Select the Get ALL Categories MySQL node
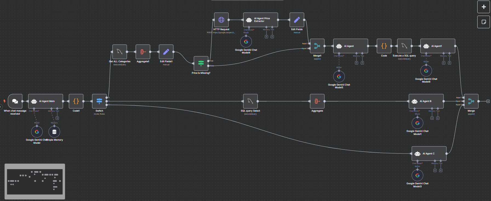491x201 pixels. (x=120, y=52)
